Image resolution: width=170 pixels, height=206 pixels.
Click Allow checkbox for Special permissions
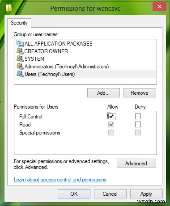pos(111,132)
